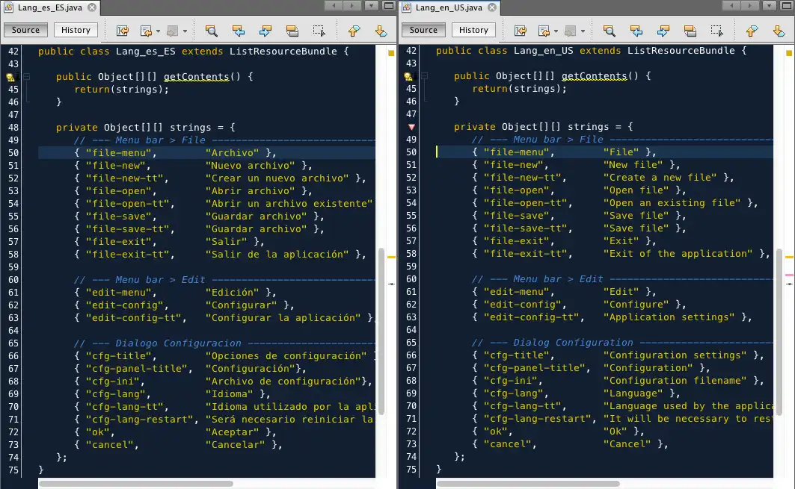Click disabled forward icon in Lang_en_US toolbar
This screenshot has height=489, width=795.
pos(571,31)
